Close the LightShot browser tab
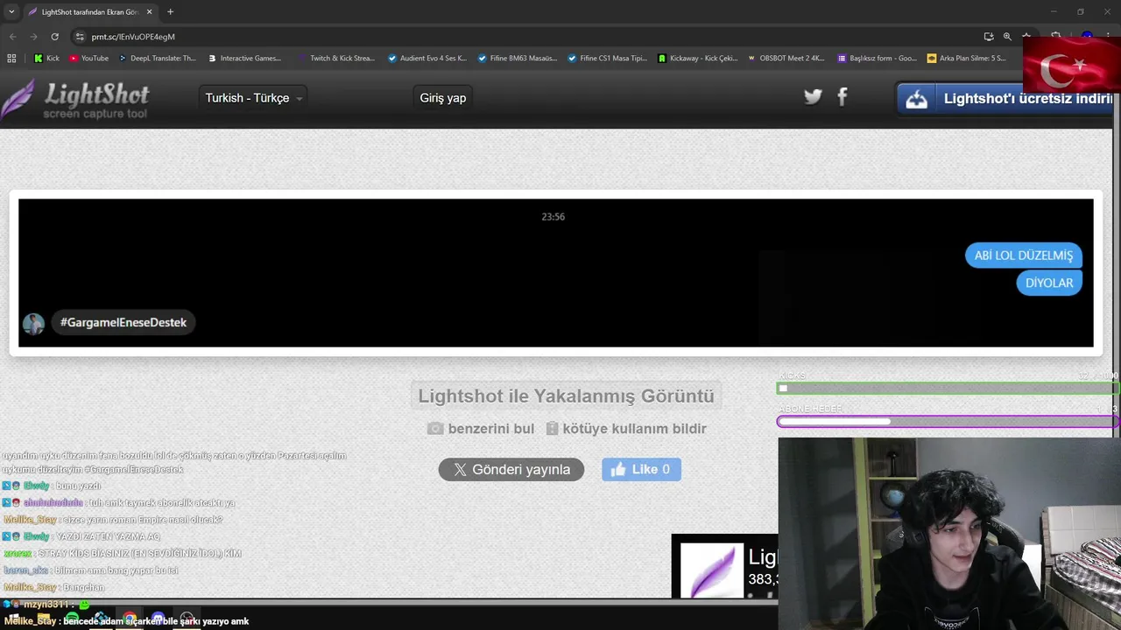This screenshot has width=1121, height=630. pyautogui.click(x=149, y=12)
